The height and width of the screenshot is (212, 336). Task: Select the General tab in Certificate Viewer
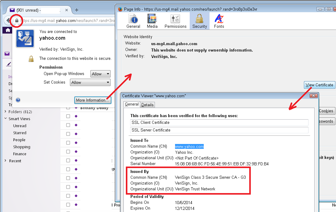tap(132, 104)
